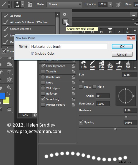Toggle the Transfer checkbox
This screenshot has height=165, width=138.
[43, 72]
